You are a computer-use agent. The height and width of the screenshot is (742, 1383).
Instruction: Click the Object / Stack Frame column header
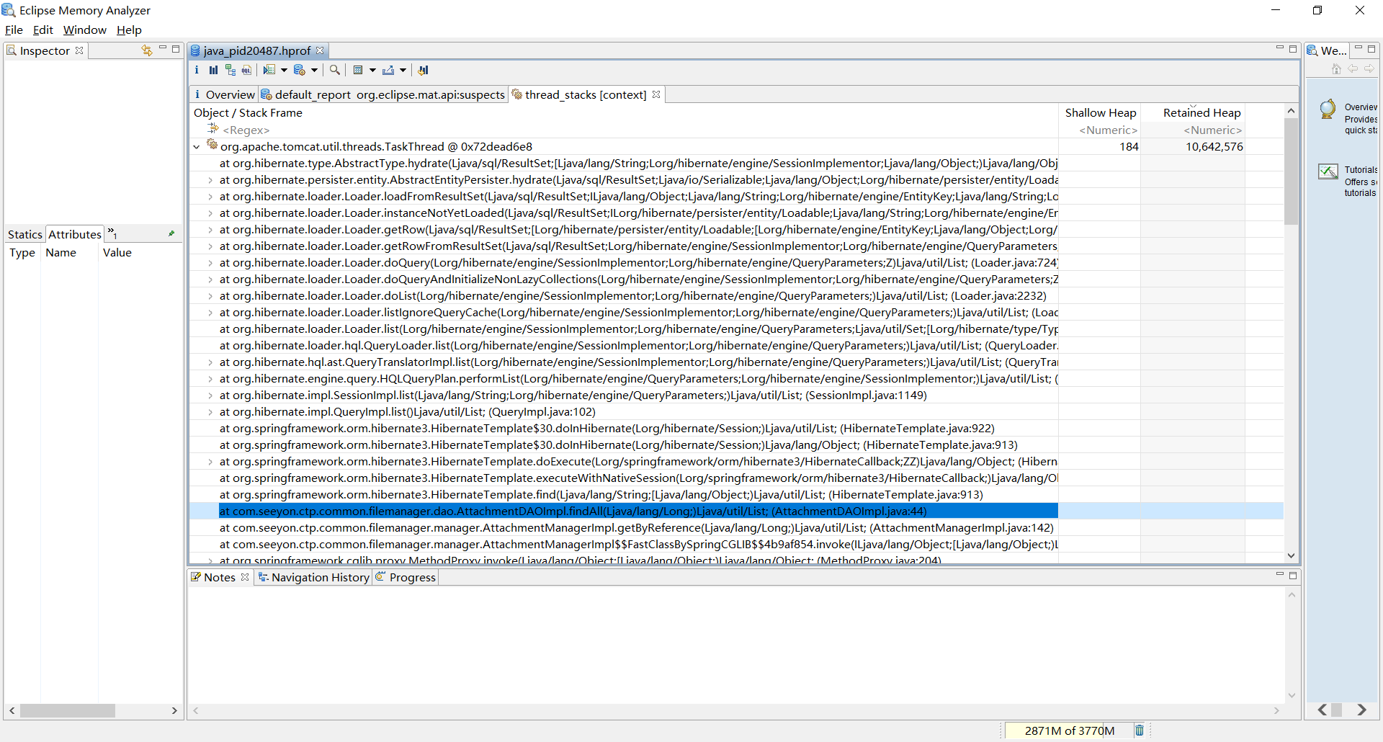click(624, 112)
